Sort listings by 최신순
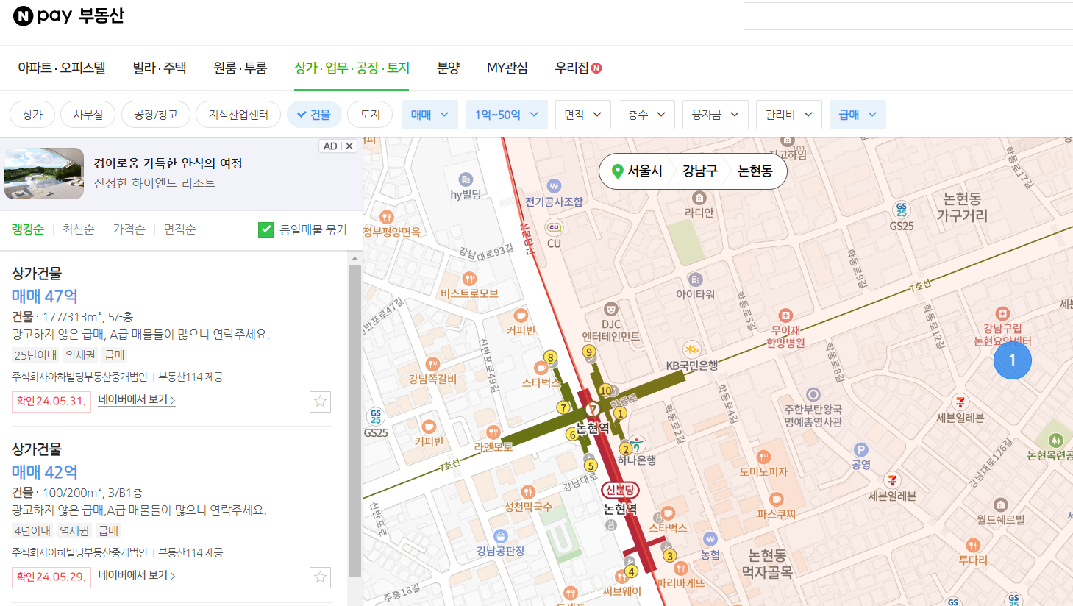The width and height of the screenshot is (1073, 606). 78,229
